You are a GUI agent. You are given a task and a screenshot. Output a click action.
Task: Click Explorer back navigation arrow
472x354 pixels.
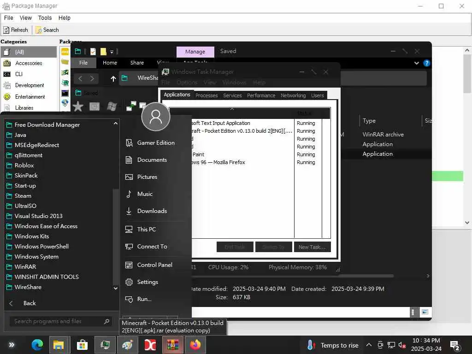coord(80,78)
